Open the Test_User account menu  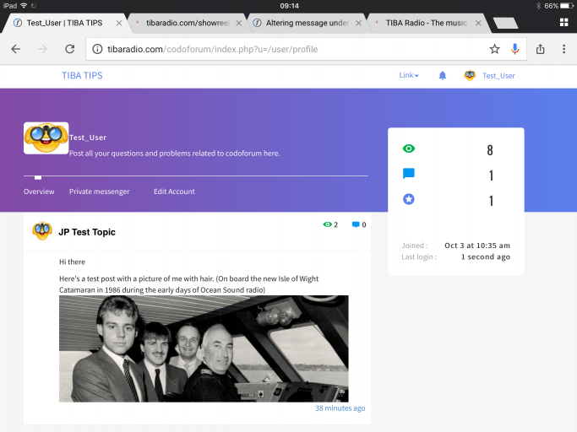(x=490, y=75)
